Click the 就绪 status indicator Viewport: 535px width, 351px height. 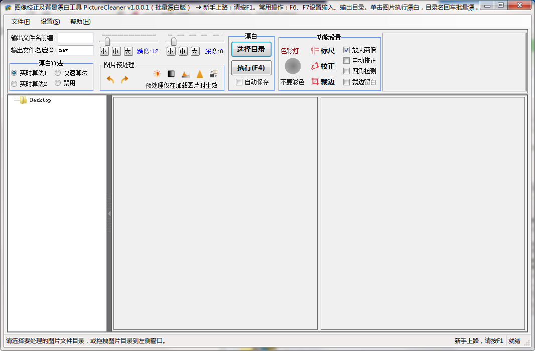click(x=514, y=341)
